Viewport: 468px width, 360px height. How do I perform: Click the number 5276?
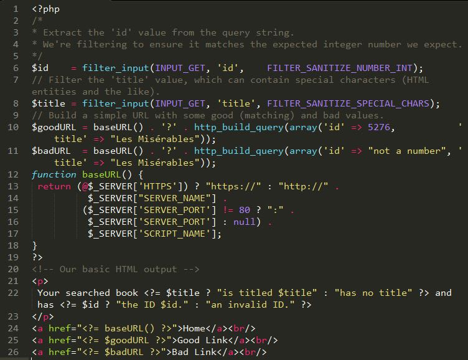coord(379,127)
